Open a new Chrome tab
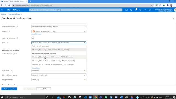The width and height of the screenshot is (176, 99). tap(31, 1)
